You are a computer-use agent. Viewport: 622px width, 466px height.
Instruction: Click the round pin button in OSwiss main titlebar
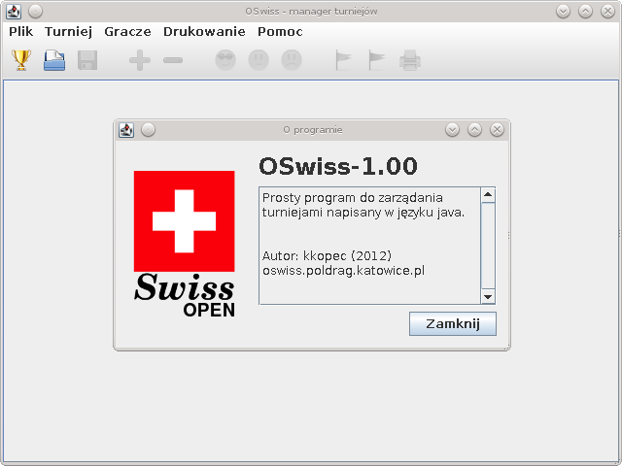tap(36, 12)
